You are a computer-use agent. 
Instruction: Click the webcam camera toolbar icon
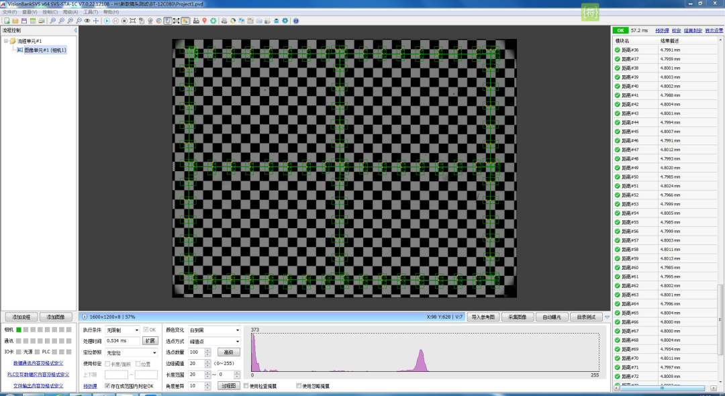(150, 21)
